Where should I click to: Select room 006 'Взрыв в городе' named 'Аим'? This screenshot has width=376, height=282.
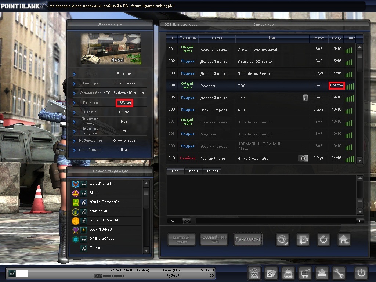260,110
